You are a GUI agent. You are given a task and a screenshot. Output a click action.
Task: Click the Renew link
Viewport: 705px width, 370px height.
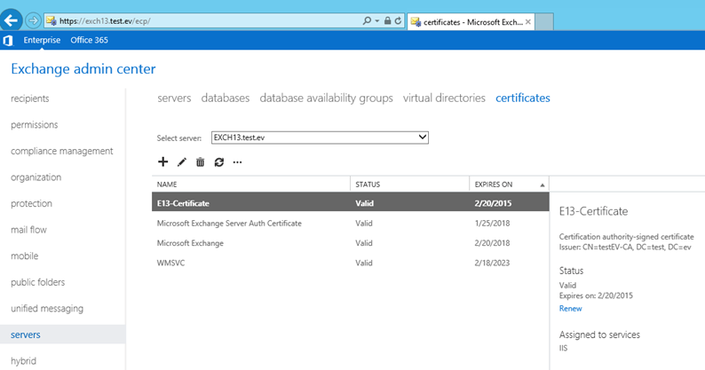(570, 309)
